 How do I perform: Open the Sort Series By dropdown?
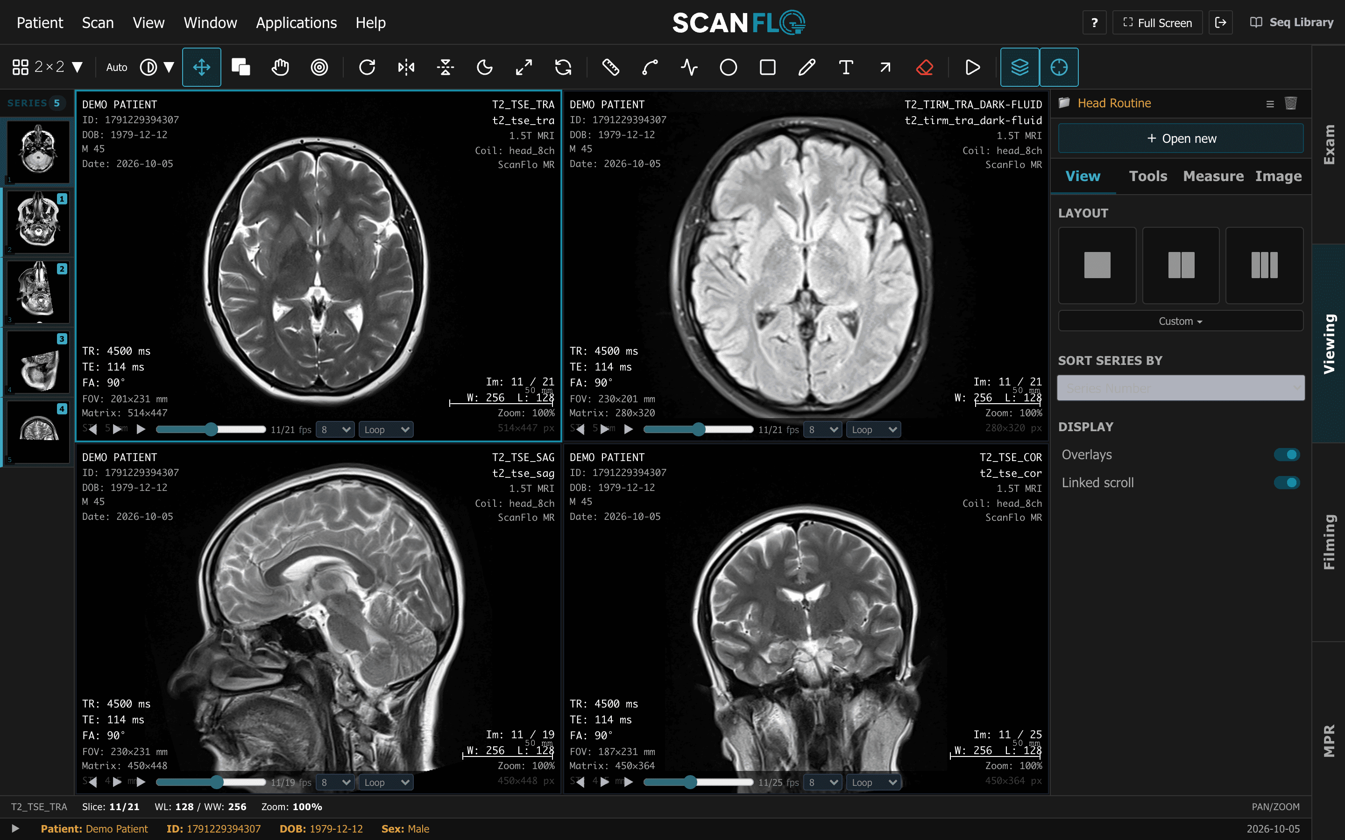click(1181, 388)
